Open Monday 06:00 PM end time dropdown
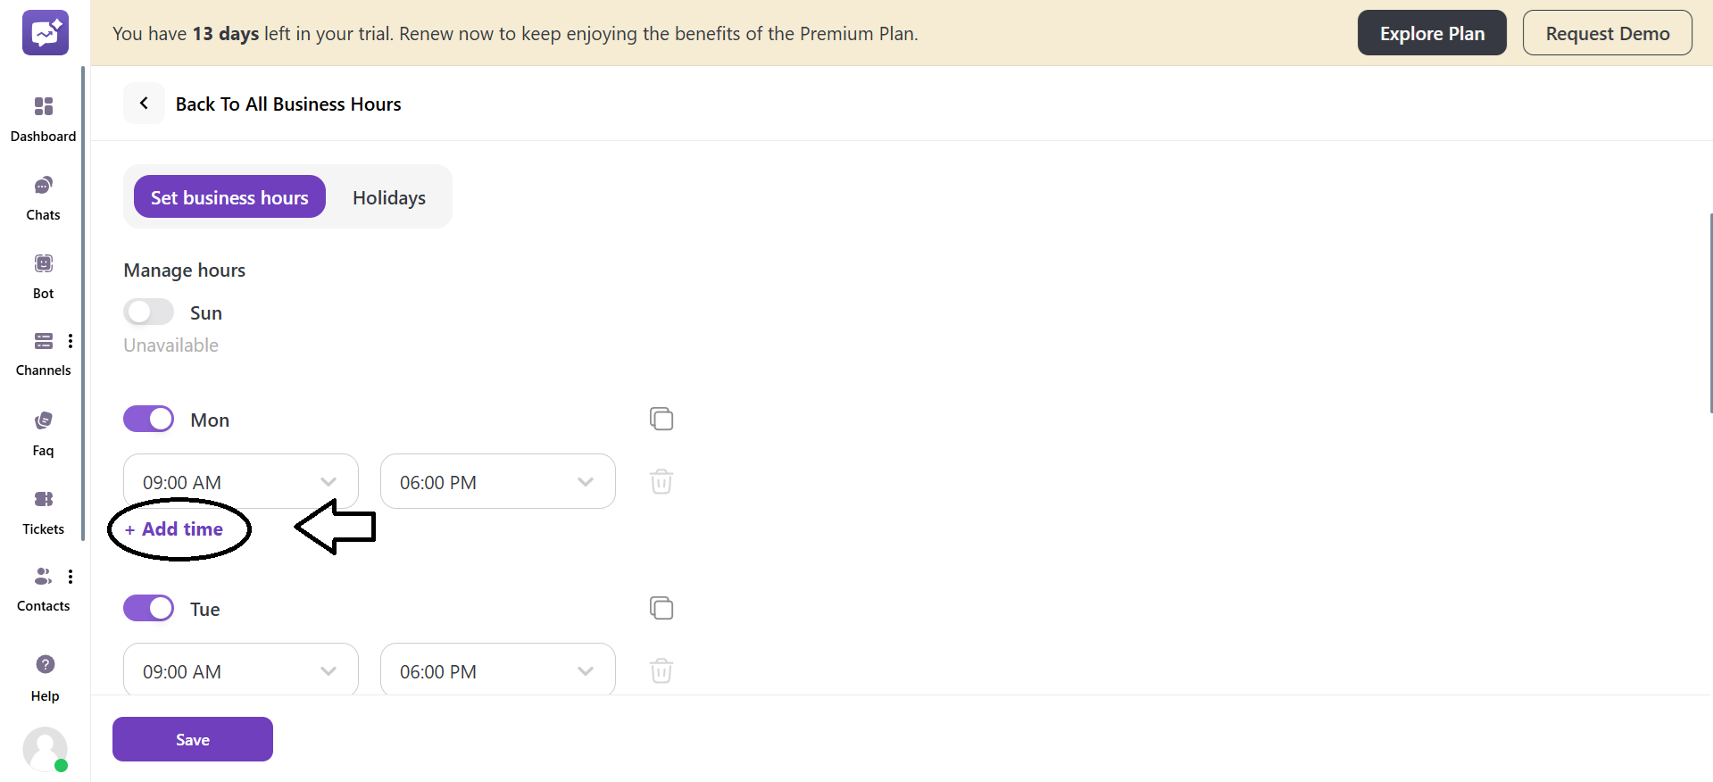The width and height of the screenshot is (1713, 782). pyautogui.click(x=497, y=482)
